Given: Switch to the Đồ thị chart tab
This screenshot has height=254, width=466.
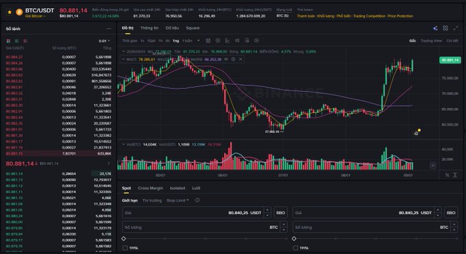Looking at the screenshot, I should click(127, 28).
